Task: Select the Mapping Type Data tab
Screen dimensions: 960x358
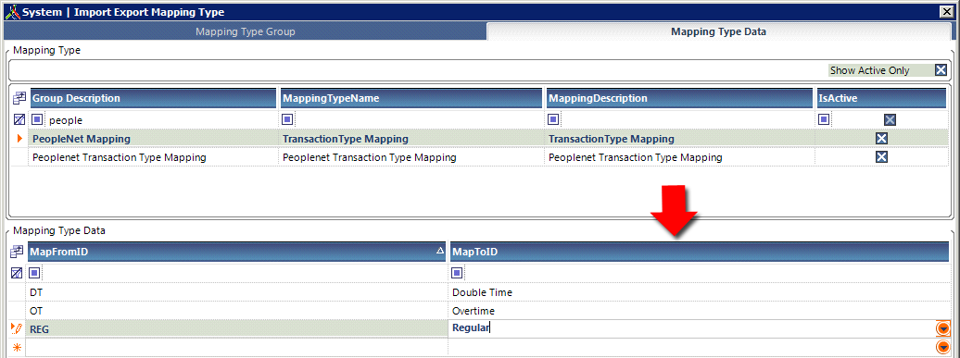Action: (x=718, y=31)
